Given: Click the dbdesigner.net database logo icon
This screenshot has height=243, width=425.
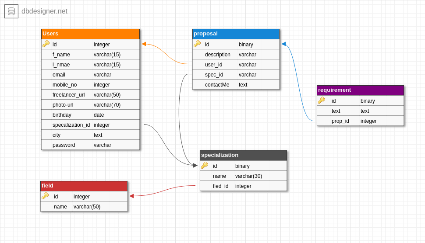Looking at the screenshot, I should [11, 11].
